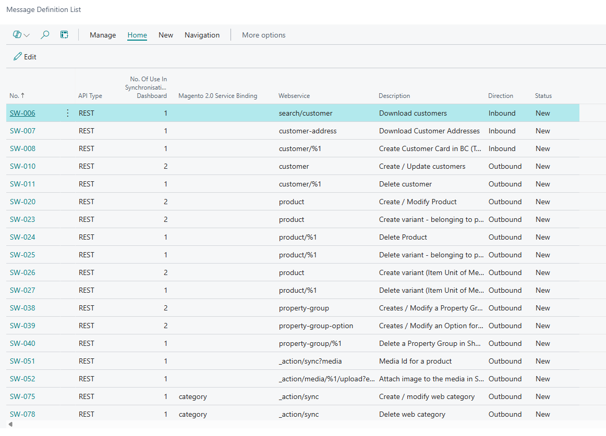The height and width of the screenshot is (436, 606).
Task: Click the Status column header
Action: 543,96
